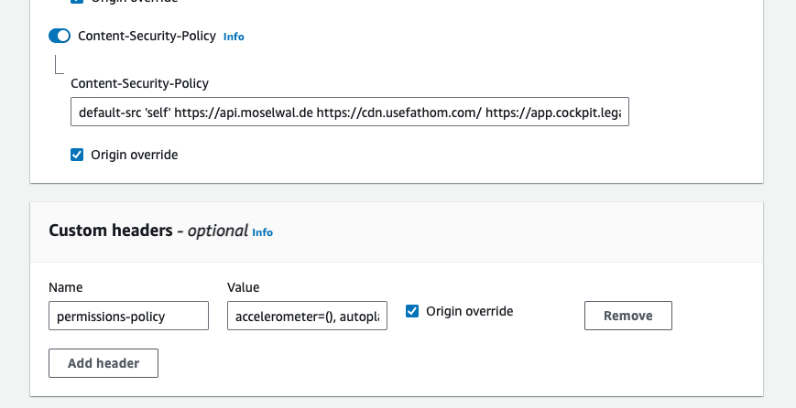Click Content-Security-Policy label text beside the switch

[x=147, y=37]
